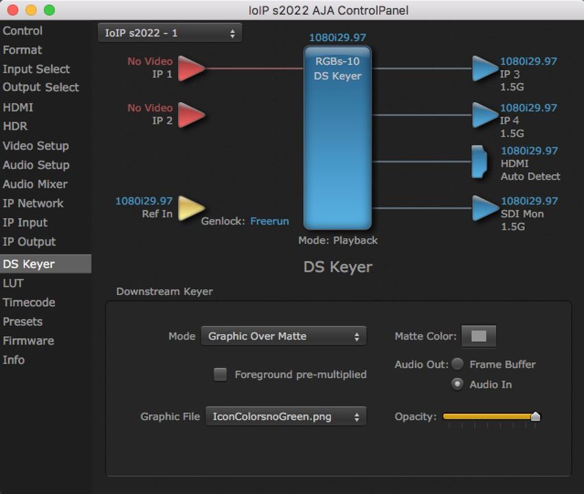Click the Mode: Playback label

tap(338, 240)
